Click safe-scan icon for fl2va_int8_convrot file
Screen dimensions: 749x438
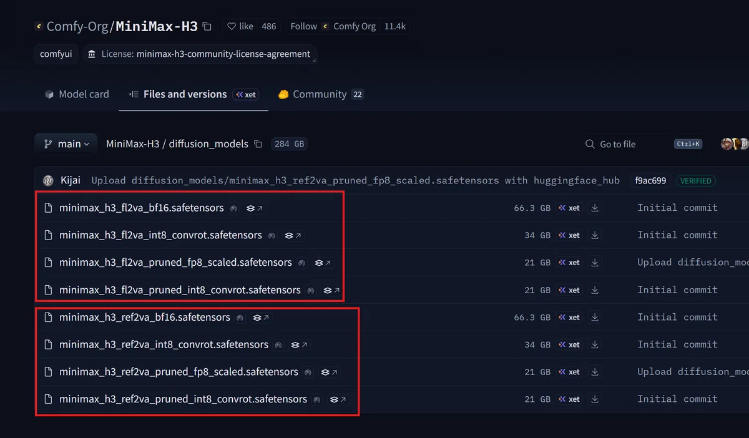click(272, 236)
